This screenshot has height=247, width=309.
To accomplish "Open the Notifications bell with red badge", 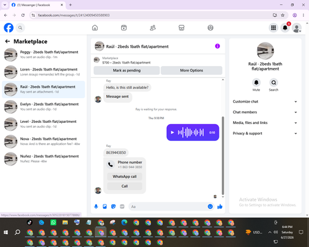I will click(285, 28).
